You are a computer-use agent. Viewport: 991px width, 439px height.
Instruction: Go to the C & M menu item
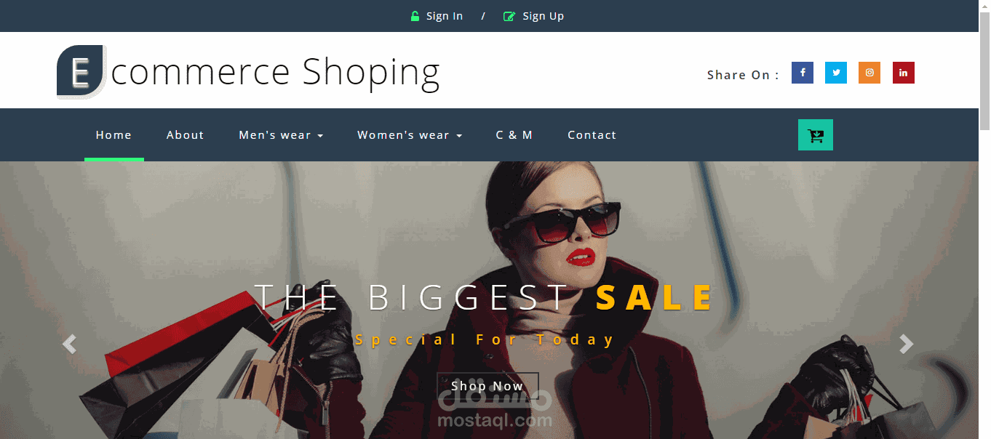coord(514,135)
